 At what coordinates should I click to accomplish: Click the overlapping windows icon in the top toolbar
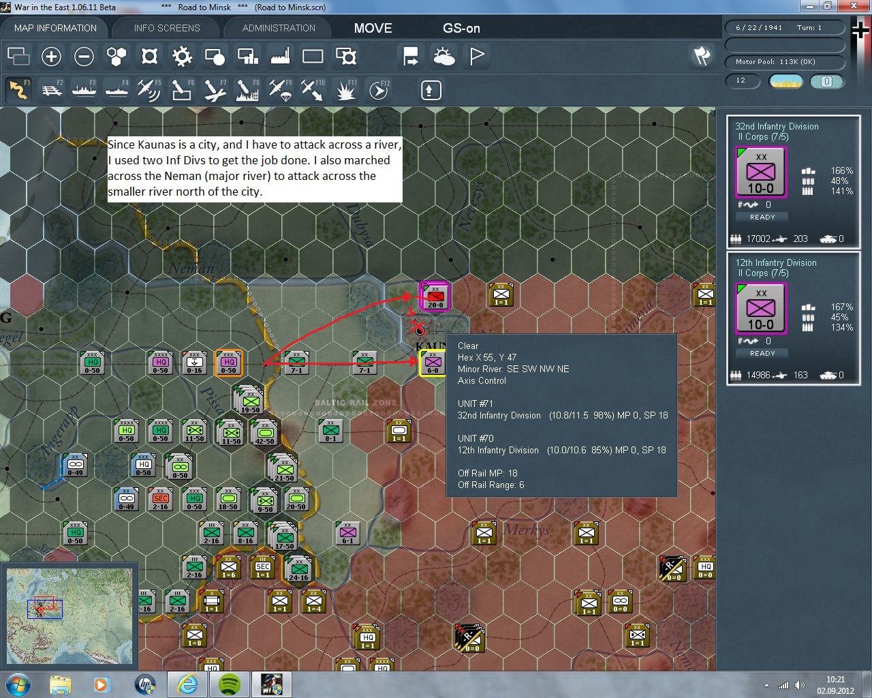point(18,56)
